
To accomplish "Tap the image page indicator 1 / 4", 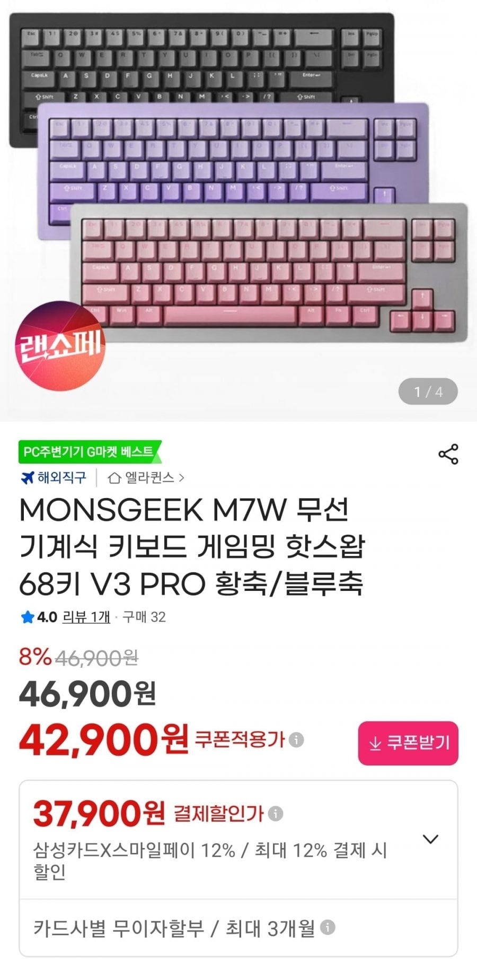I will click(x=428, y=391).
